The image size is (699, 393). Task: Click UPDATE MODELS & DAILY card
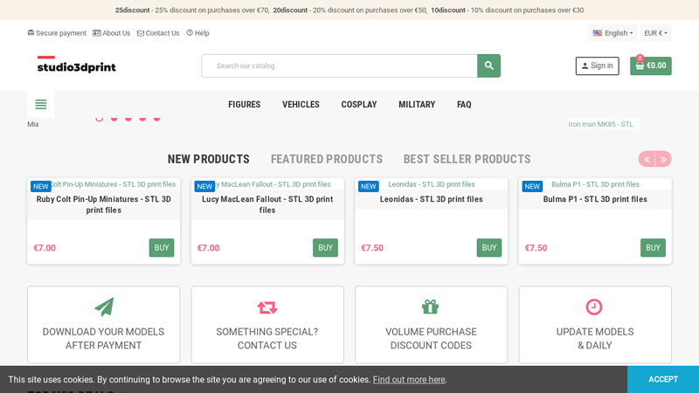coord(595,324)
